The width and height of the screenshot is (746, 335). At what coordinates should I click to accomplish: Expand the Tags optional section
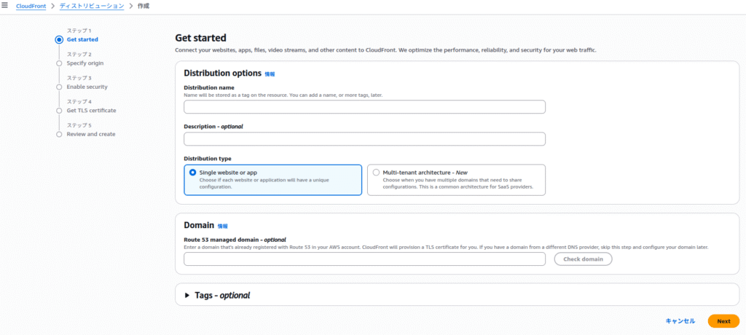187,296
